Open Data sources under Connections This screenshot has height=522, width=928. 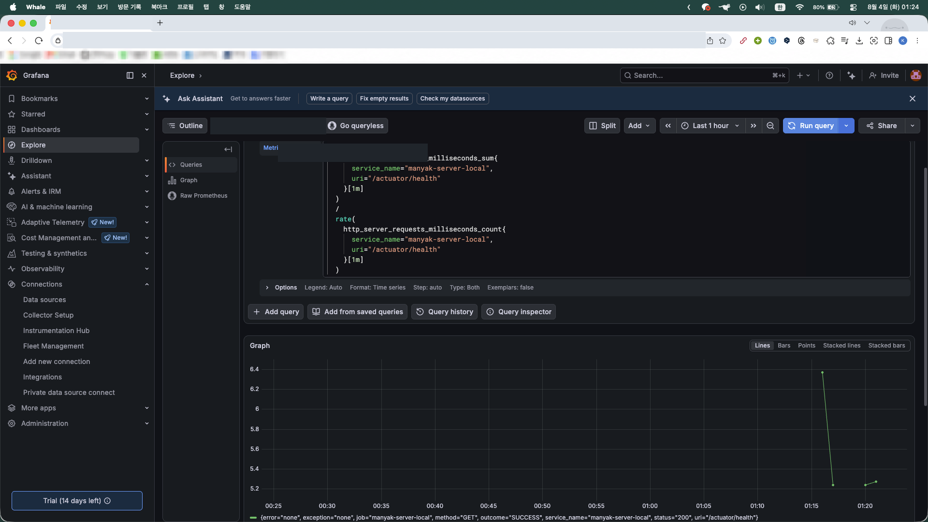(x=44, y=300)
